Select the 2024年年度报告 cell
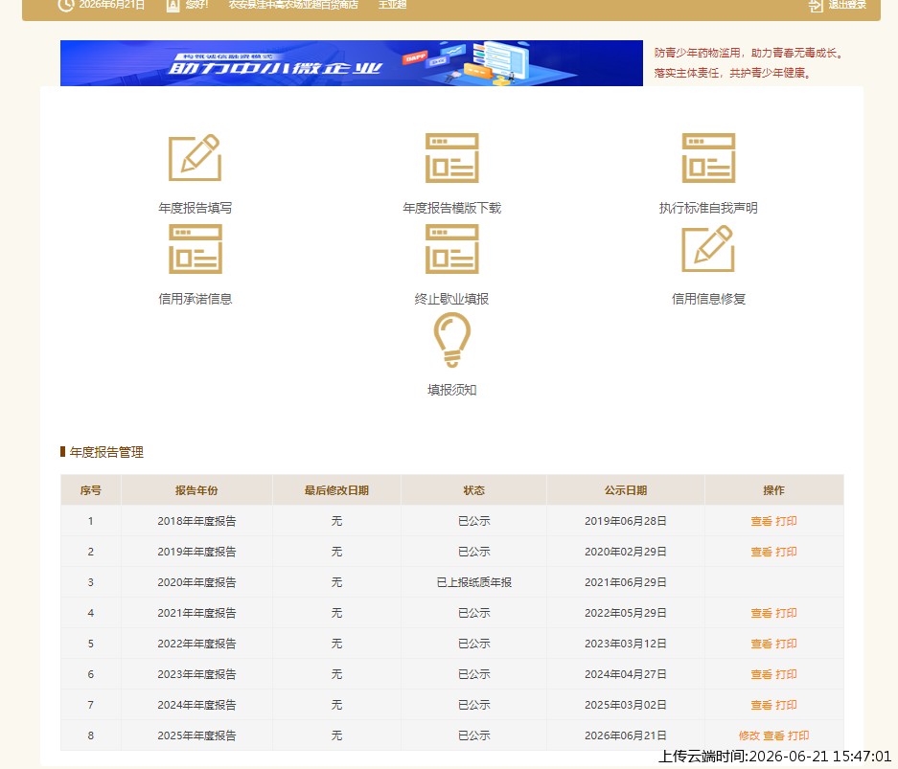 click(196, 705)
